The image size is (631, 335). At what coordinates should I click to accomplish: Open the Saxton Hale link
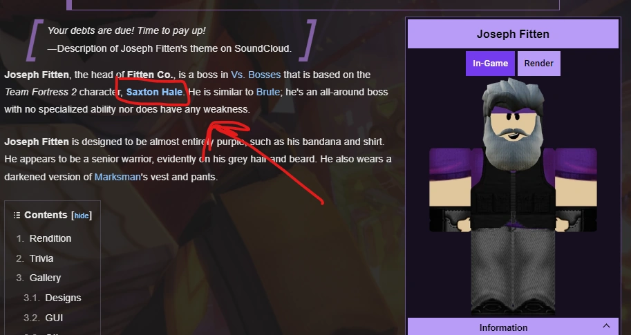[x=154, y=92]
